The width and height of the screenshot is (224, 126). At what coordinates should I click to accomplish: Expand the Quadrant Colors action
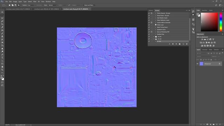click(155, 29)
